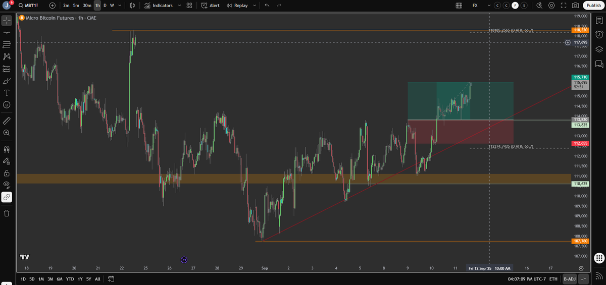Expand the Replay options dropdown arrow
Image resolution: width=606 pixels, height=285 pixels.
(x=254, y=5)
